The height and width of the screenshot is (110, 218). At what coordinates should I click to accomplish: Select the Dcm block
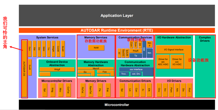(x=136, y=45)
